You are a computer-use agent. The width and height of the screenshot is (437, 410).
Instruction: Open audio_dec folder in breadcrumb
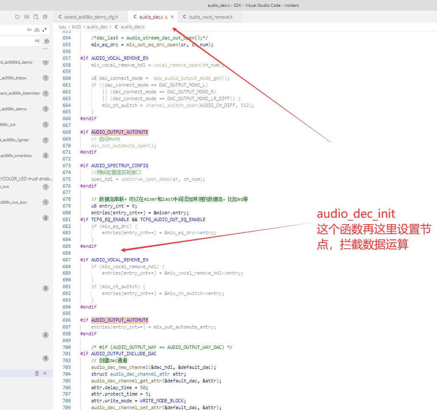click(97, 27)
